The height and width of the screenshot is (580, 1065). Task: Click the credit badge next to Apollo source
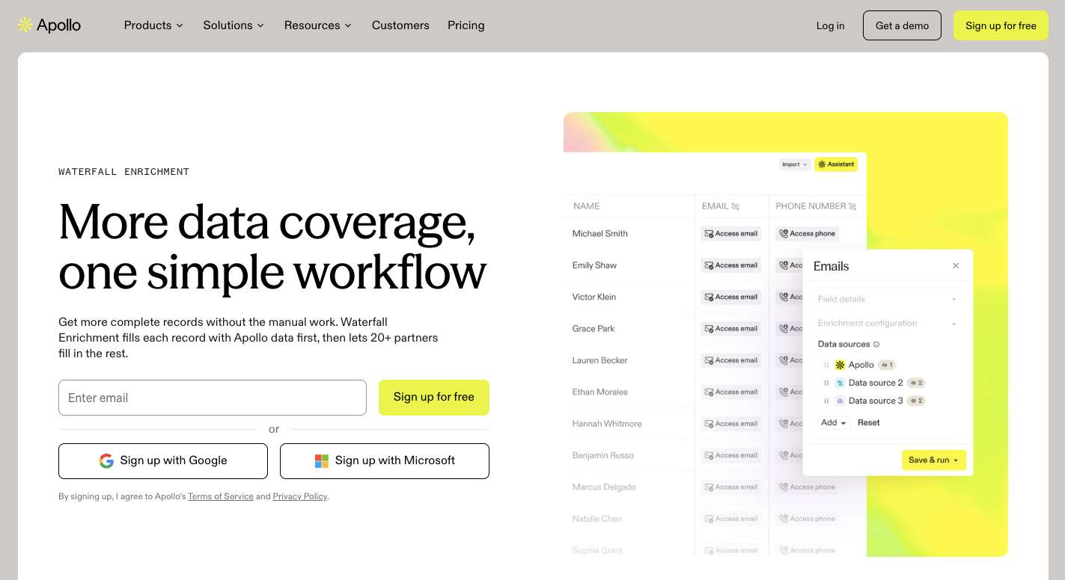pos(887,365)
